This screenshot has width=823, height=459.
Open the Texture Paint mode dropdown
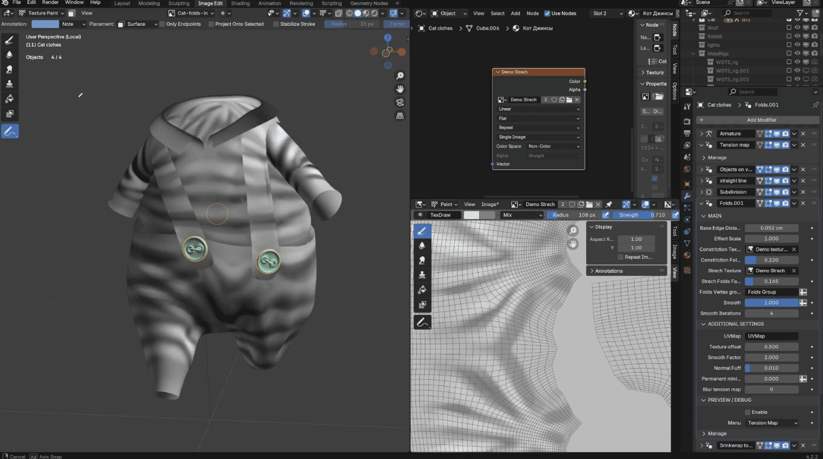point(42,13)
